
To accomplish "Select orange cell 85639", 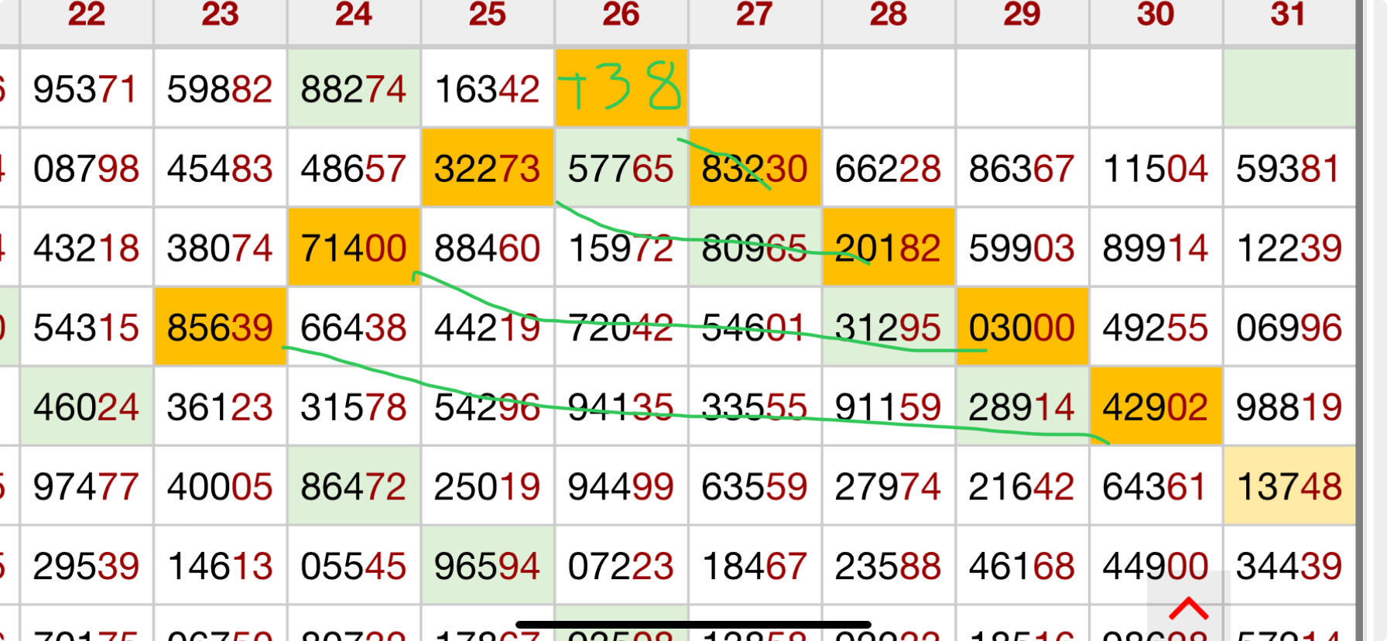I will pyautogui.click(x=220, y=327).
